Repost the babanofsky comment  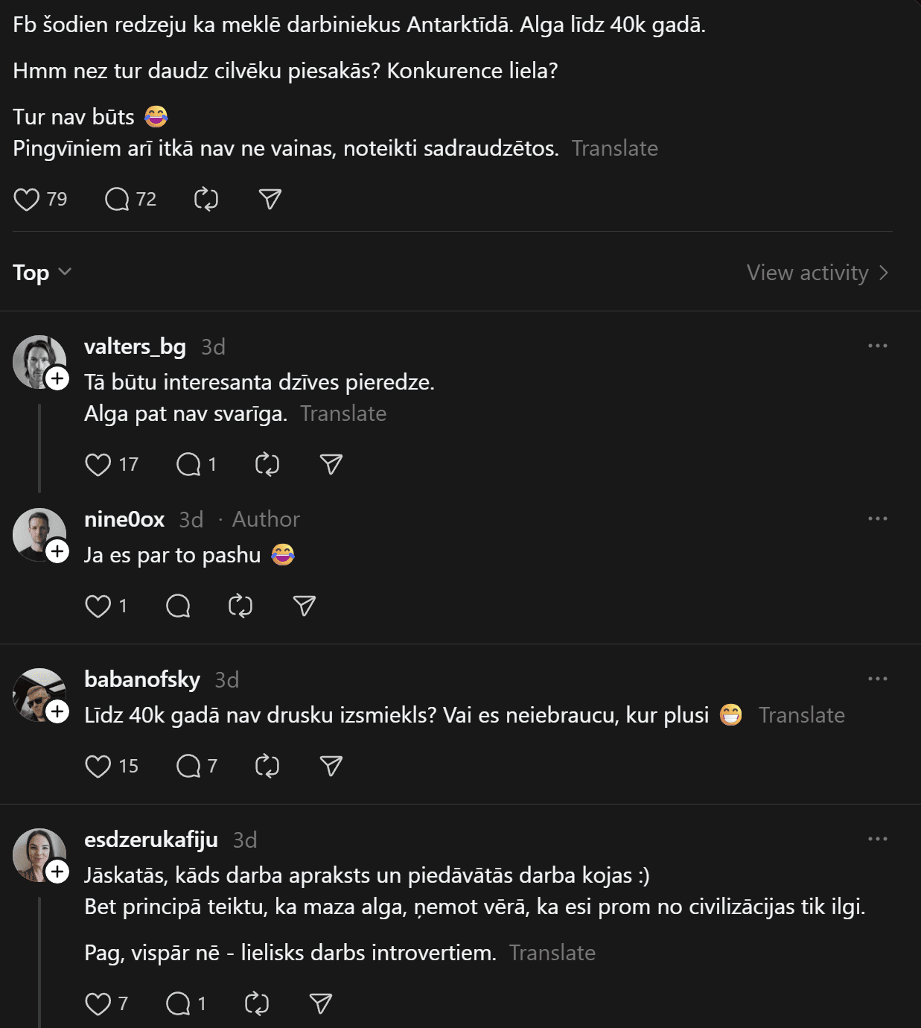(x=267, y=766)
